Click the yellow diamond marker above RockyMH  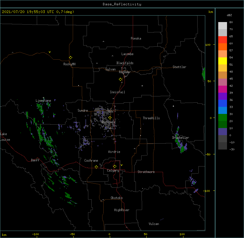[x=71, y=58]
